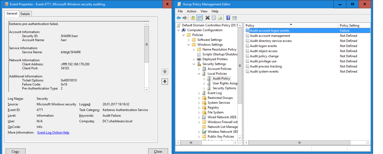Screen dimensions: 383x154
Task: Switch to the Details tab
Action: [x=25, y=14]
